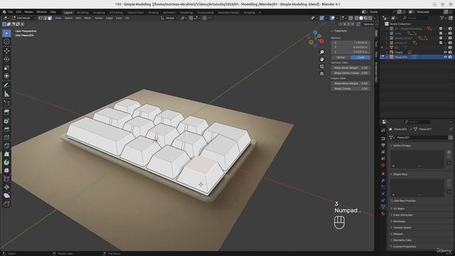Open the File menu
The height and width of the screenshot is (256, 455).
(10, 12)
